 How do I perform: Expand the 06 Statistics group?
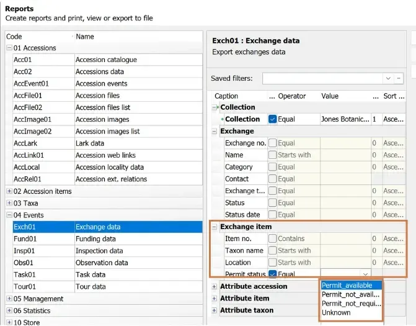point(9,310)
